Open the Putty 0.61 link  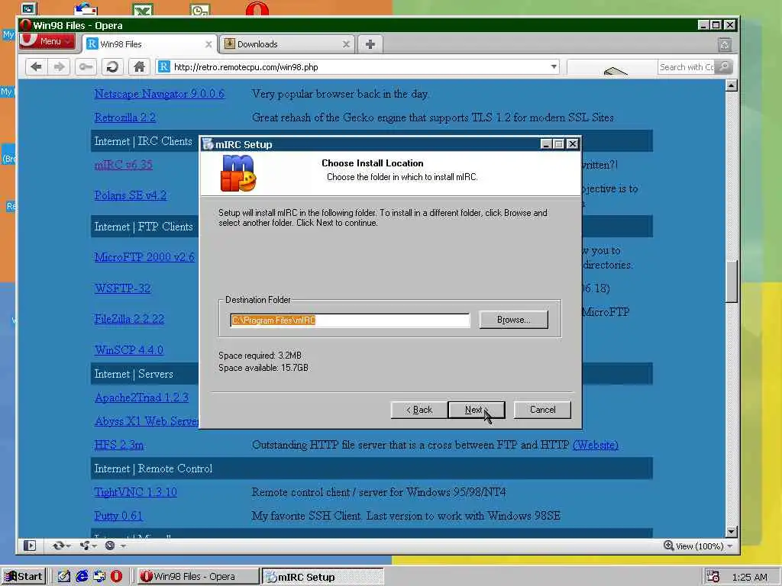(x=118, y=516)
